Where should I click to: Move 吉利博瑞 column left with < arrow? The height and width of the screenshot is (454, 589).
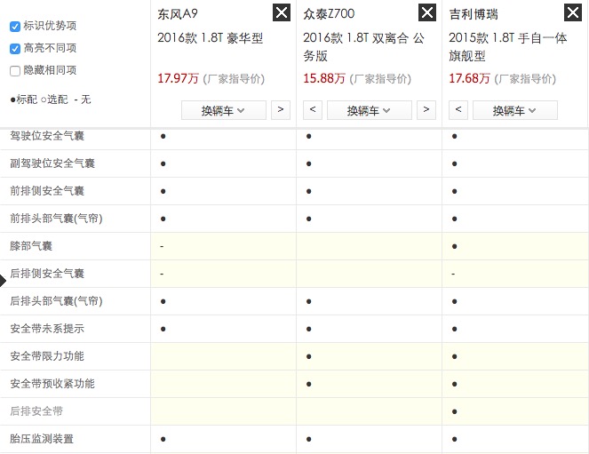tap(458, 110)
